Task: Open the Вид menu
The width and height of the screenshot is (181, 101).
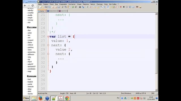Action: pos(57,4)
